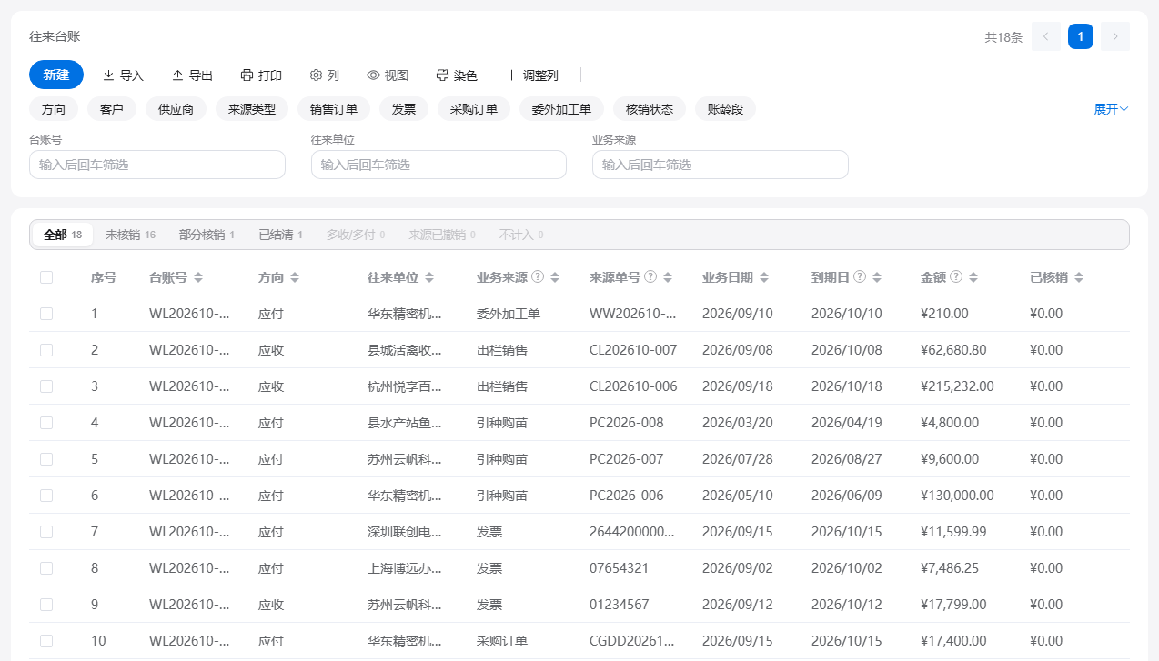Sort by 方向 column
Image resolution: width=1159 pixels, height=661 pixels.
295,277
